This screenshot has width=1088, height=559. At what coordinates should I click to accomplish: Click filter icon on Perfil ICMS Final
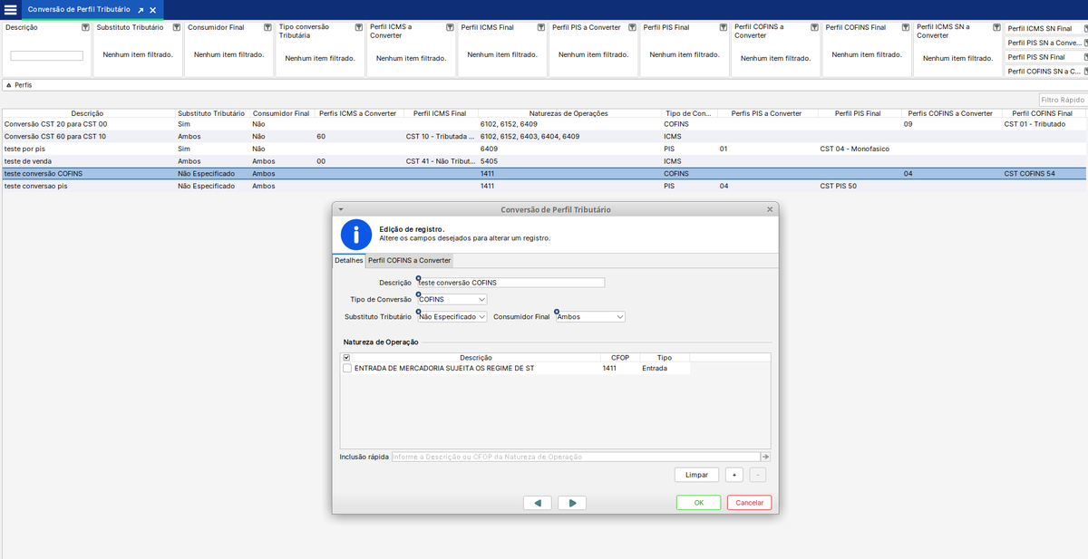tap(540, 28)
